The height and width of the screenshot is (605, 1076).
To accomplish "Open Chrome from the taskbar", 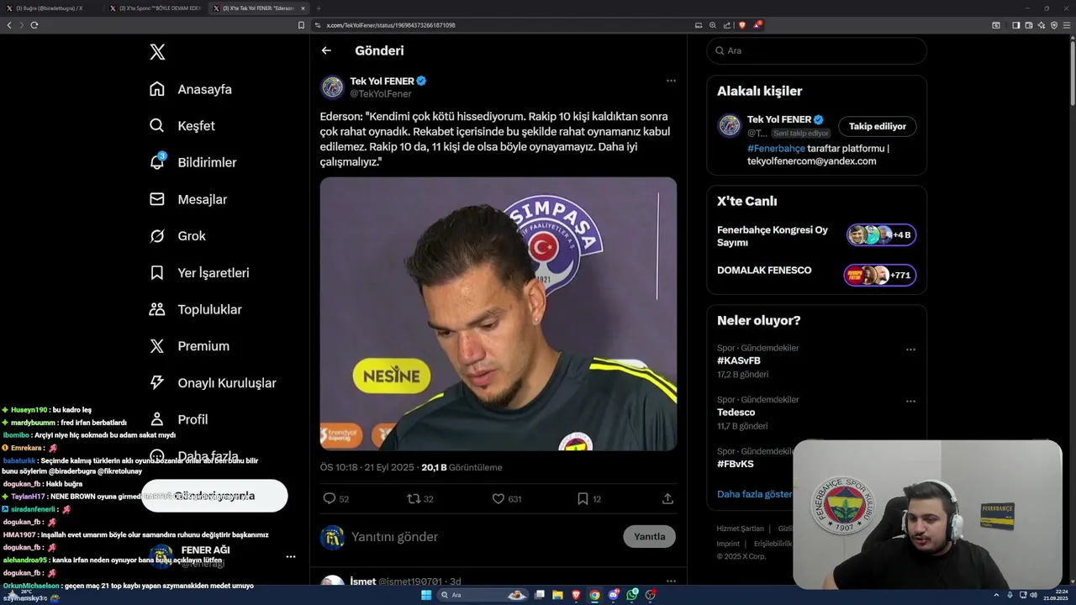I will [594, 595].
